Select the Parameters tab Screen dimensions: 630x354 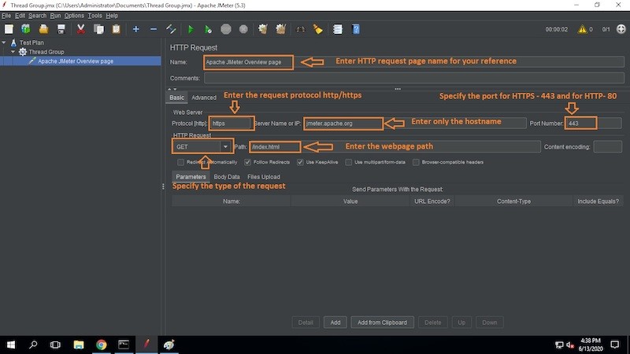tap(191, 176)
